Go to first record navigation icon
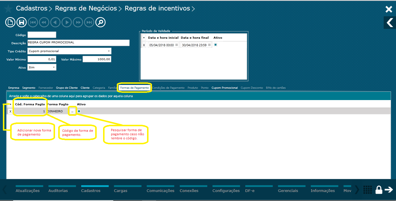 [x=33, y=22]
